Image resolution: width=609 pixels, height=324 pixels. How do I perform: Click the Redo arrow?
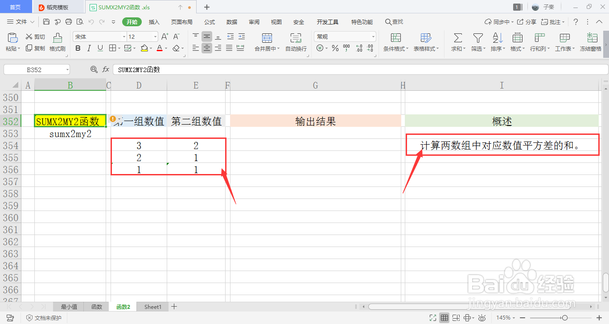point(102,22)
